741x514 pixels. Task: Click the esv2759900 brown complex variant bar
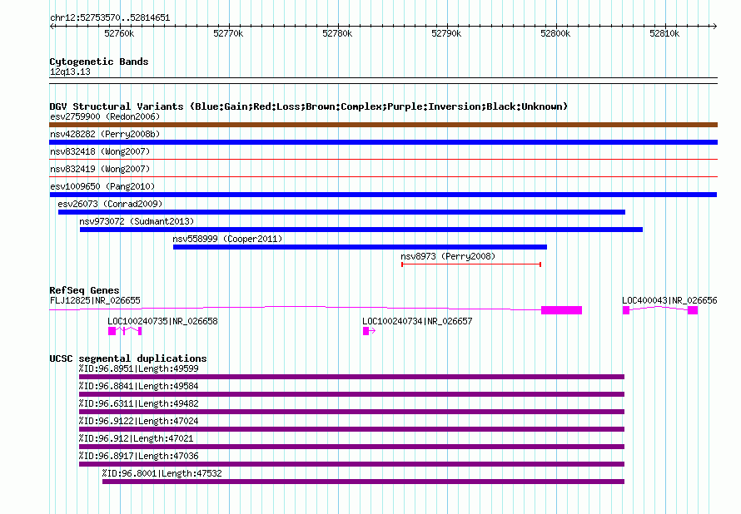pyautogui.click(x=383, y=125)
